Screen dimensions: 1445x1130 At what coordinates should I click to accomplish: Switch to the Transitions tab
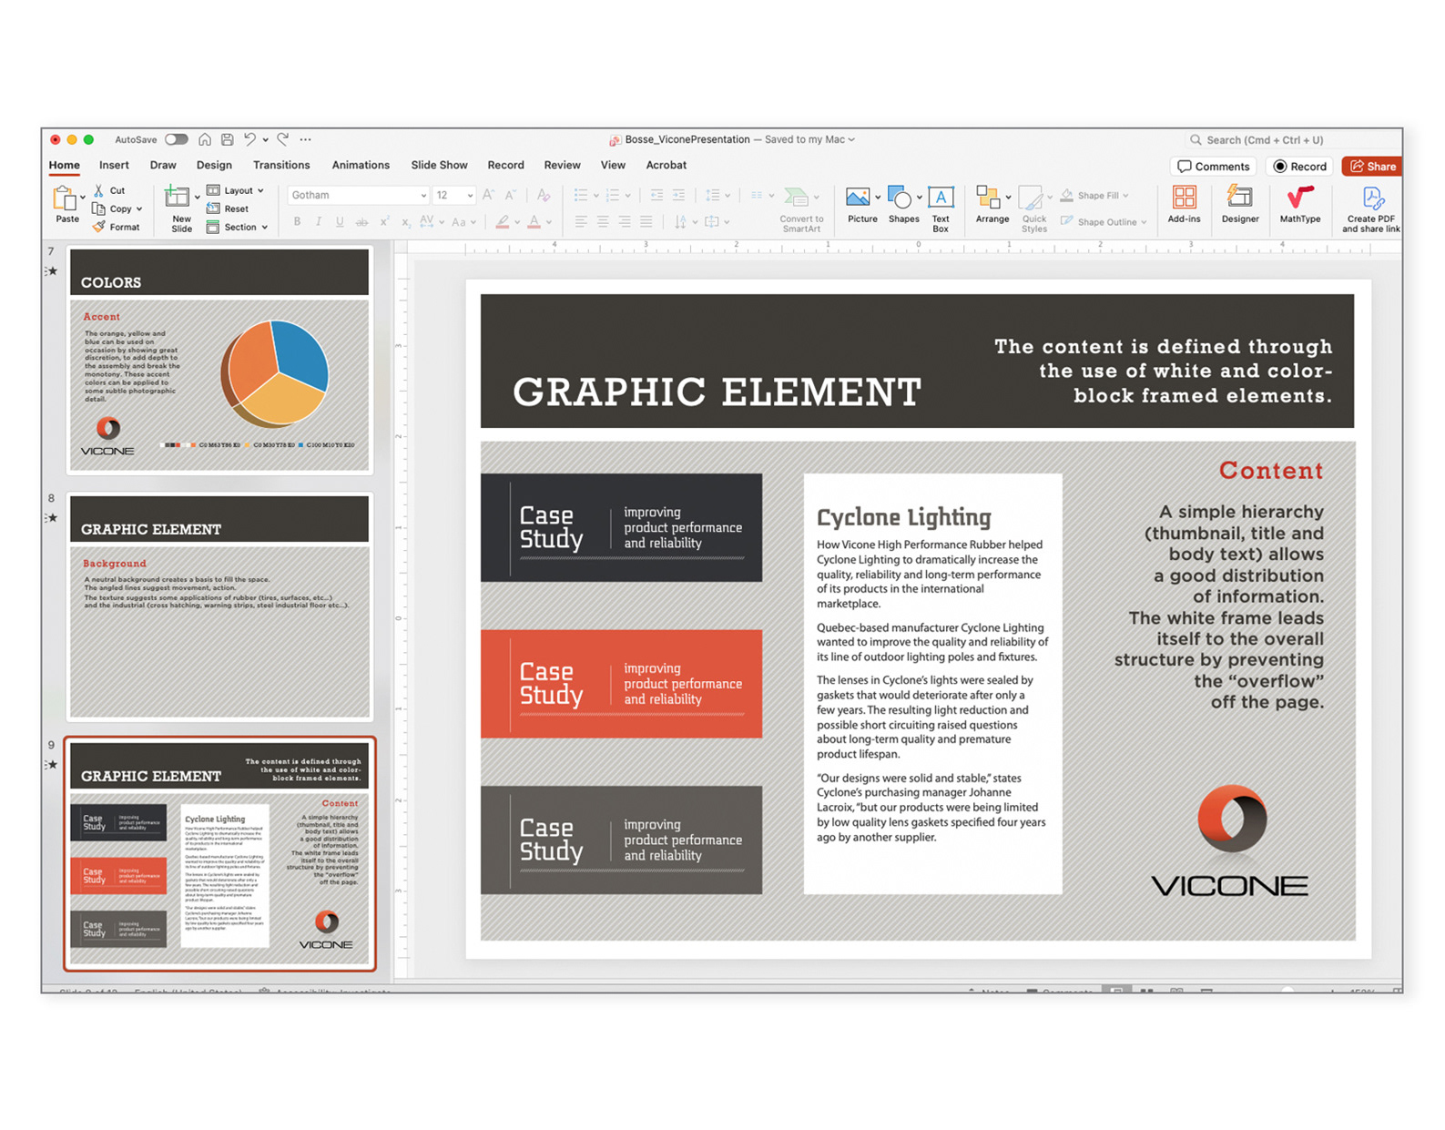click(281, 165)
